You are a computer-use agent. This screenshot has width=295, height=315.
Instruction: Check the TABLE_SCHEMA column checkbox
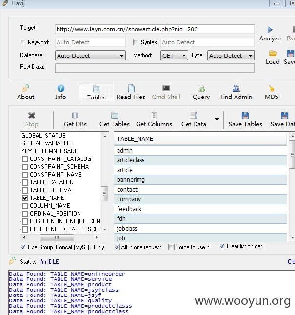pos(25,190)
